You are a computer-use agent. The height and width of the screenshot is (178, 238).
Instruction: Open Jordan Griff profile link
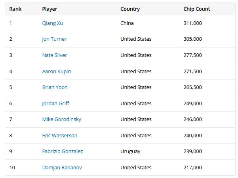click(55, 104)
